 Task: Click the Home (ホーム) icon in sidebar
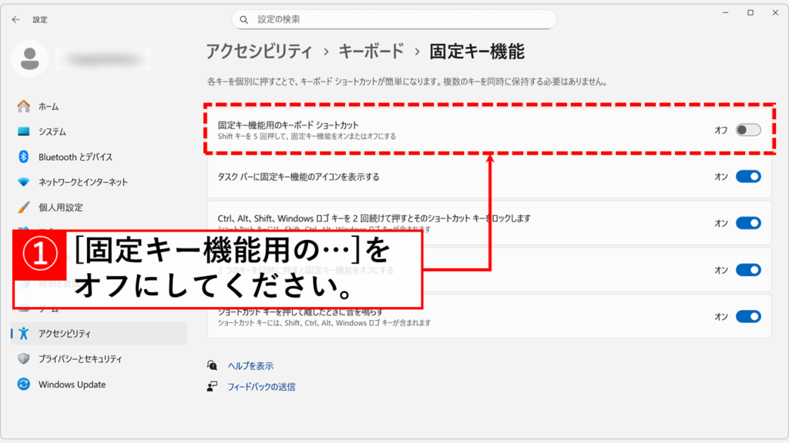23,106
